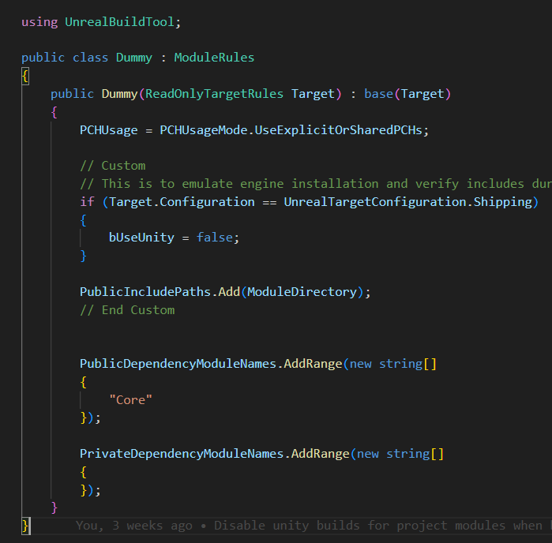Click the '// End Custom' comment
This screenshot has width=552, height=543.
(x=127, y=310)
